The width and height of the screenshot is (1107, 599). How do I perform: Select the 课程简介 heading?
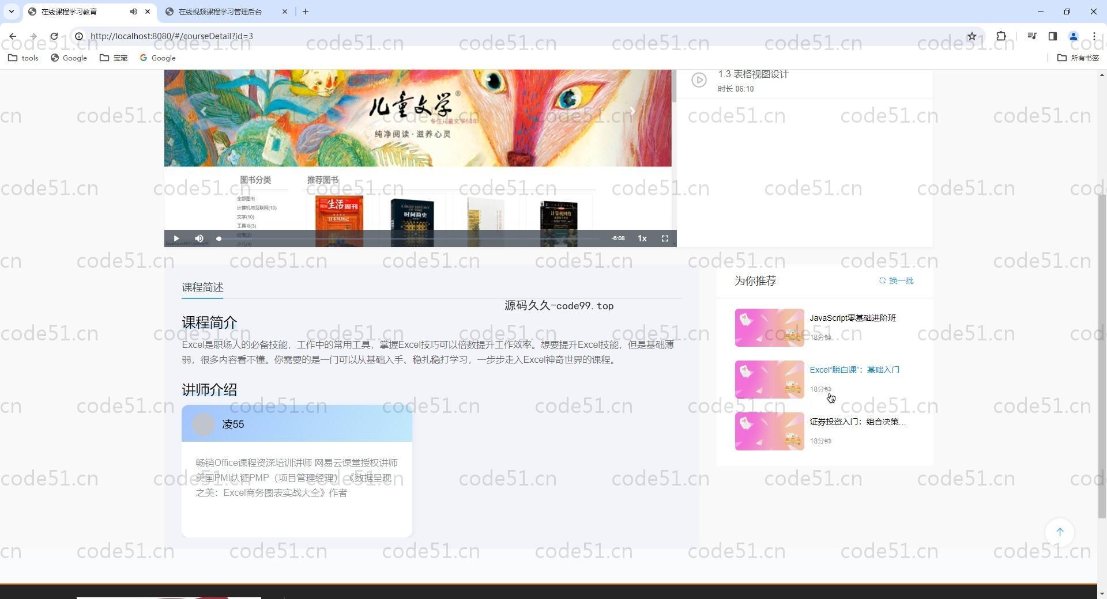click(x=209, y=323)
